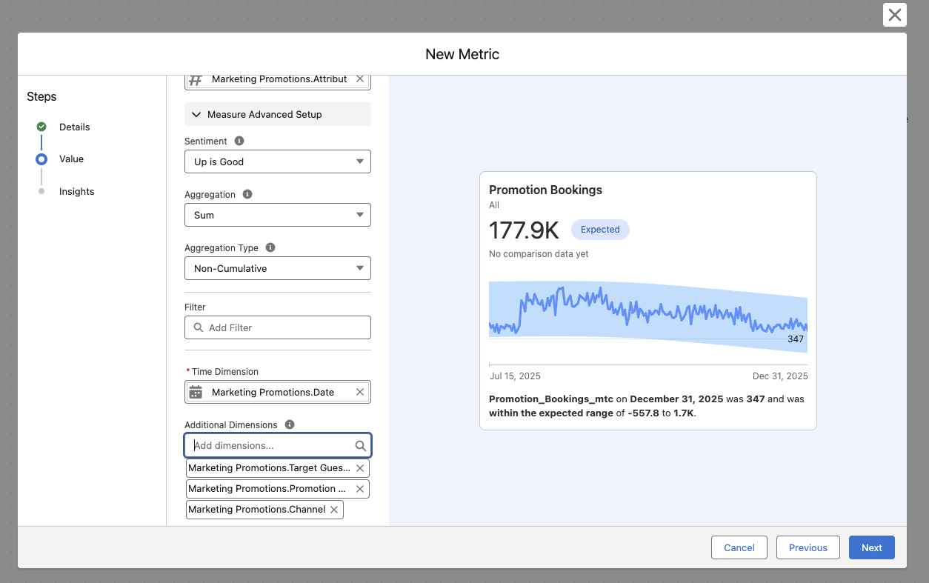Open the Aggregation Type Non-Cumulative dropdown
Viewport: 929px width, 583px height.
277,268
